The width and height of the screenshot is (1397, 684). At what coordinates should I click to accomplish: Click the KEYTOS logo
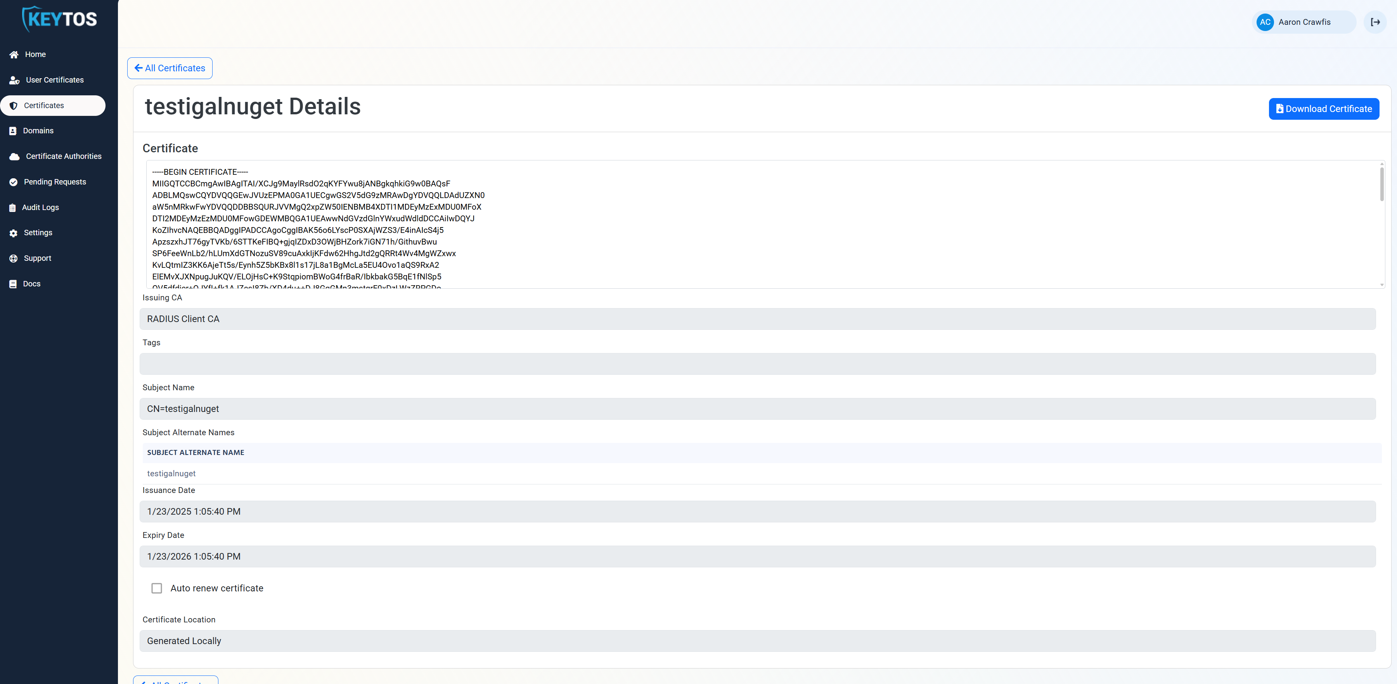pos(60,19)
